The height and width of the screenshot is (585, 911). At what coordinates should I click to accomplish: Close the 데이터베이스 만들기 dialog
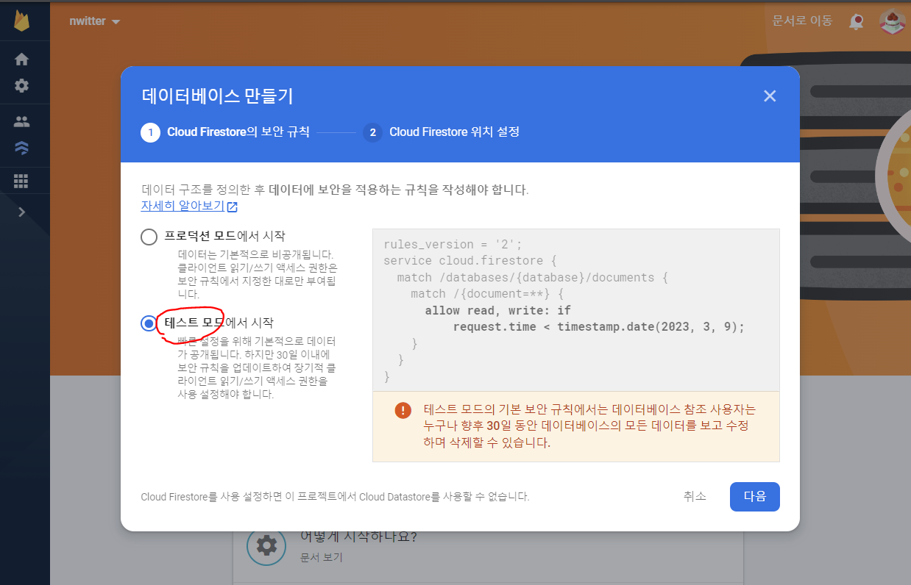770,96
